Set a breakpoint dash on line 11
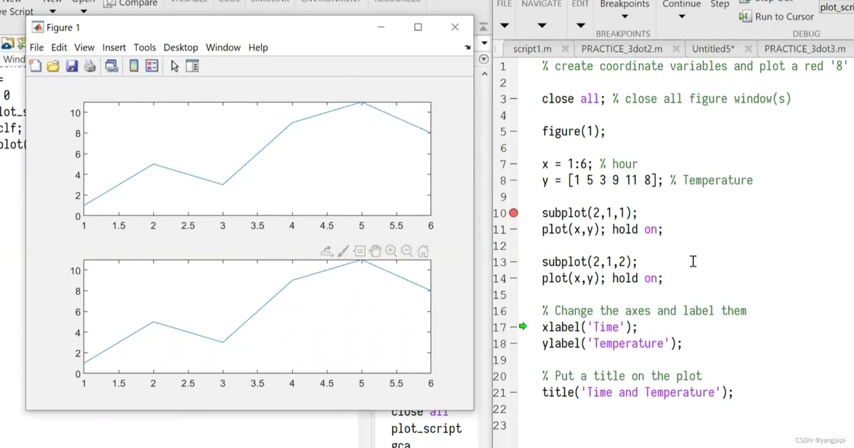This screenshot has height=448, width=854. (x=514, y=229)
